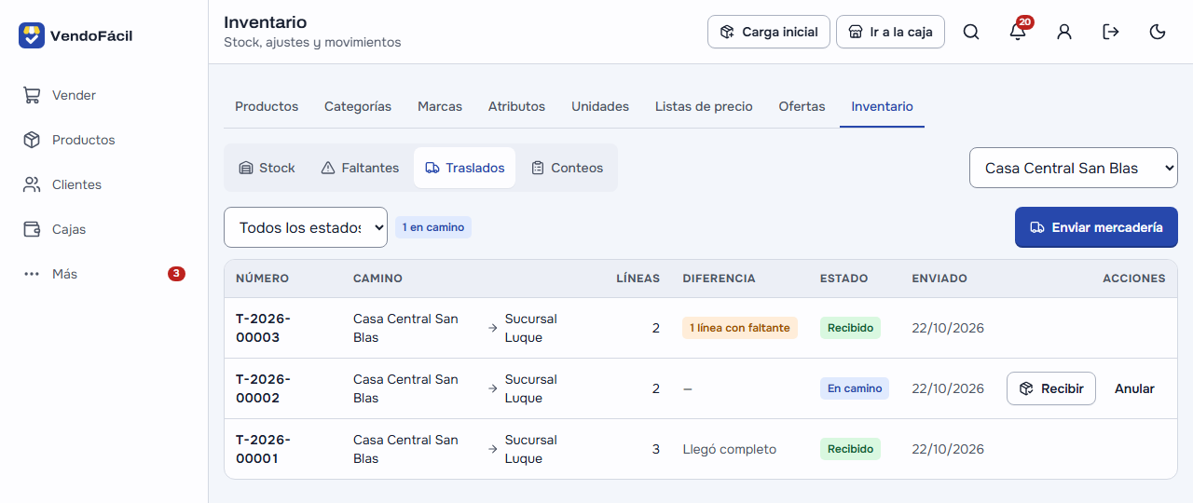Click the 1 línea con faltante badge
Image resolution: width=1193 pixels, height=503 pixels.
click(740, 328)
